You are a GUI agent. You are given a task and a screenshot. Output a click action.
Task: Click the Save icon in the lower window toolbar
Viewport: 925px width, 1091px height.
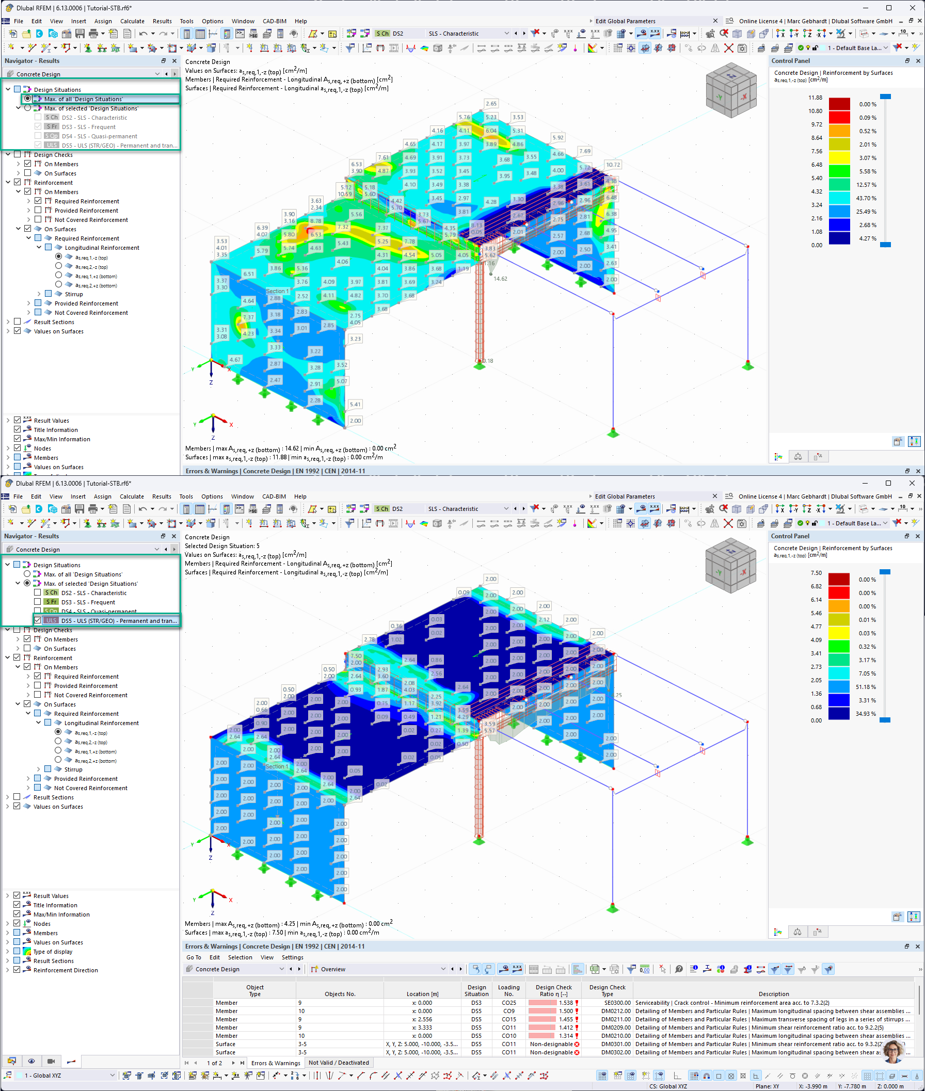click(x=79, y=508)
